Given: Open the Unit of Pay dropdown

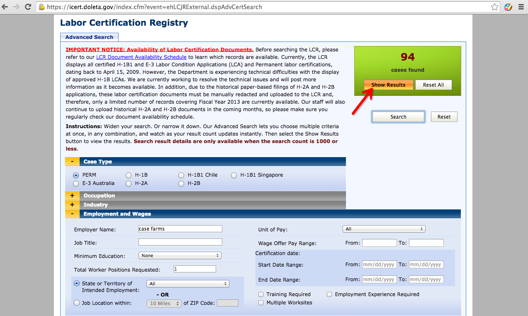Looking at the screenshot, I should (384, 229).
